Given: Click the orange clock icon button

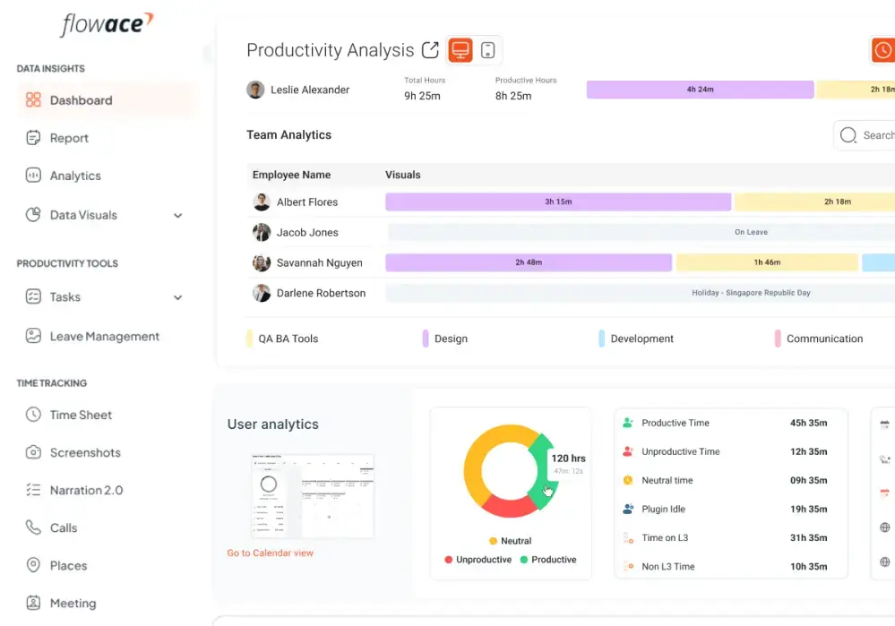Looking at the screenshot, I should coord(883,50).
